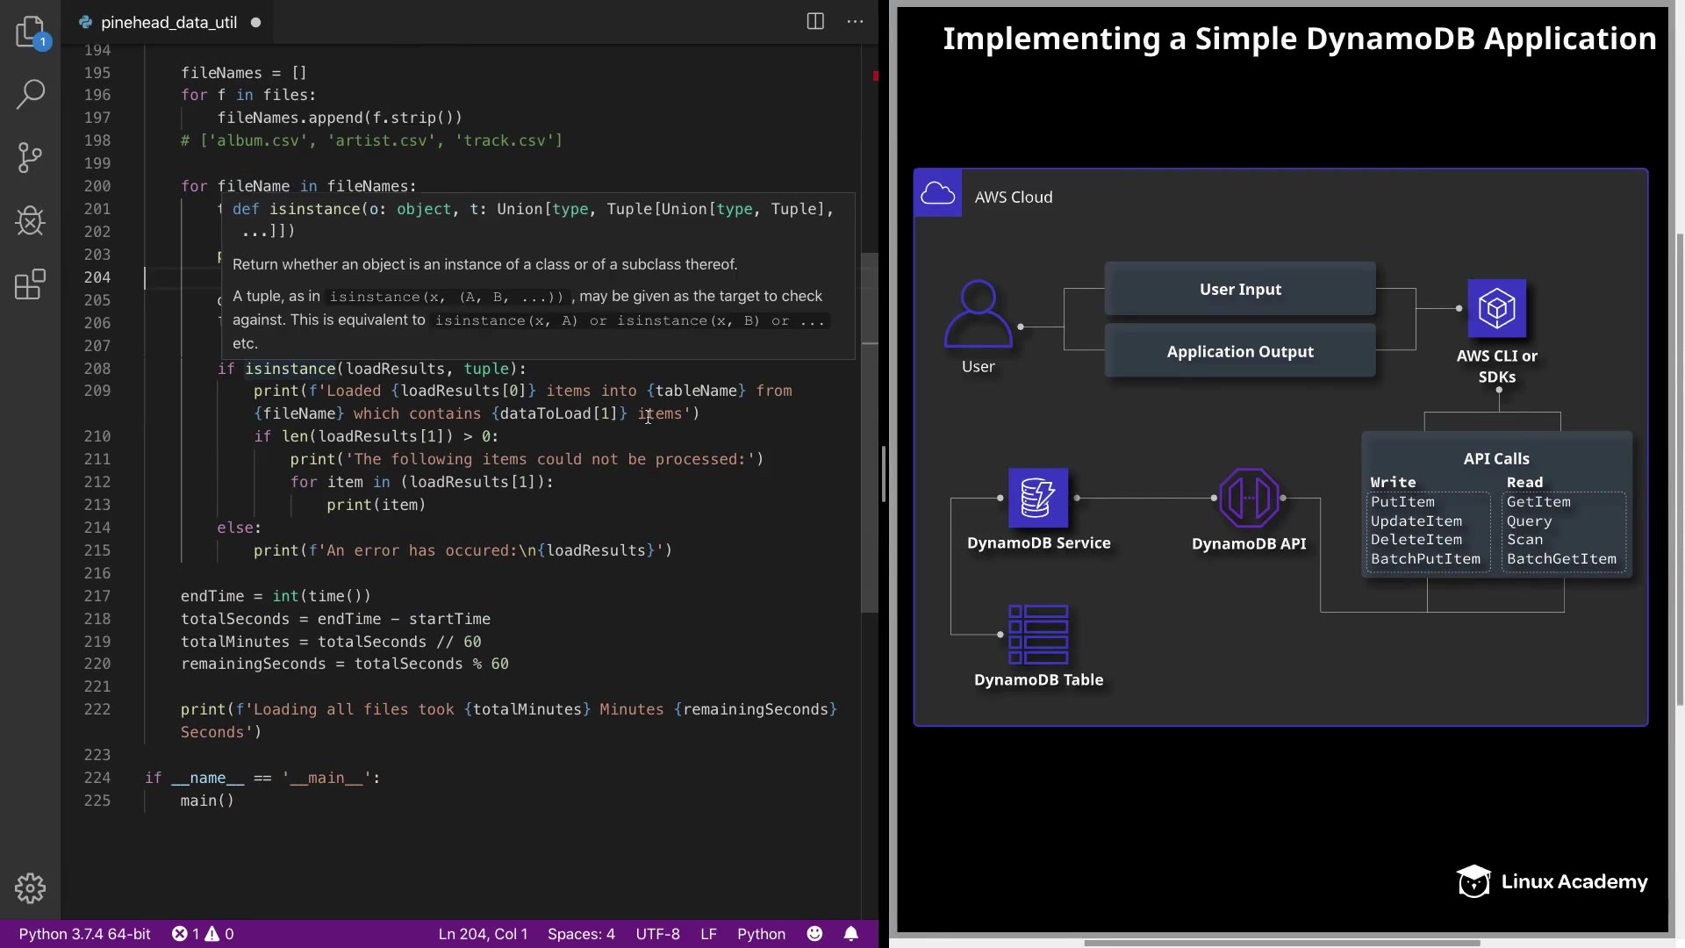Click LF end-of-line sequence indicator
This screenshot has width=1685, height=948.
(708, 934)
